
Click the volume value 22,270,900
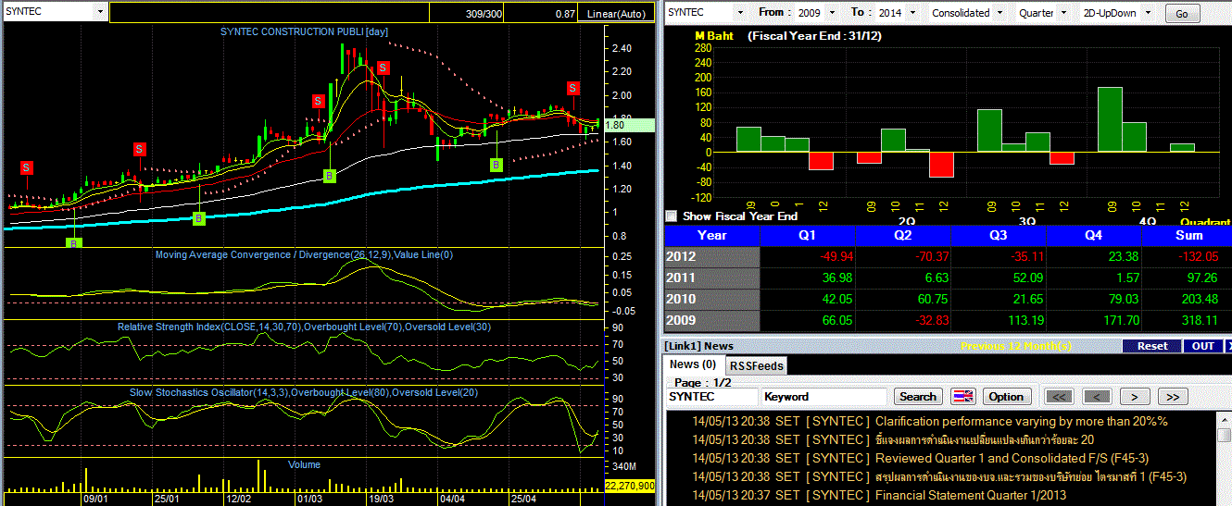click(x=630, y=485)
